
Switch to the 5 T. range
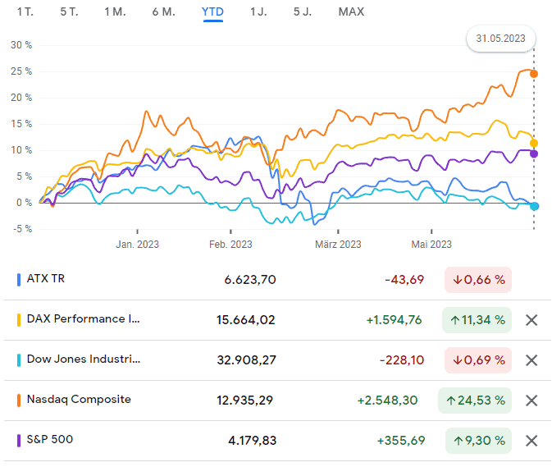[x=70, y=12]
